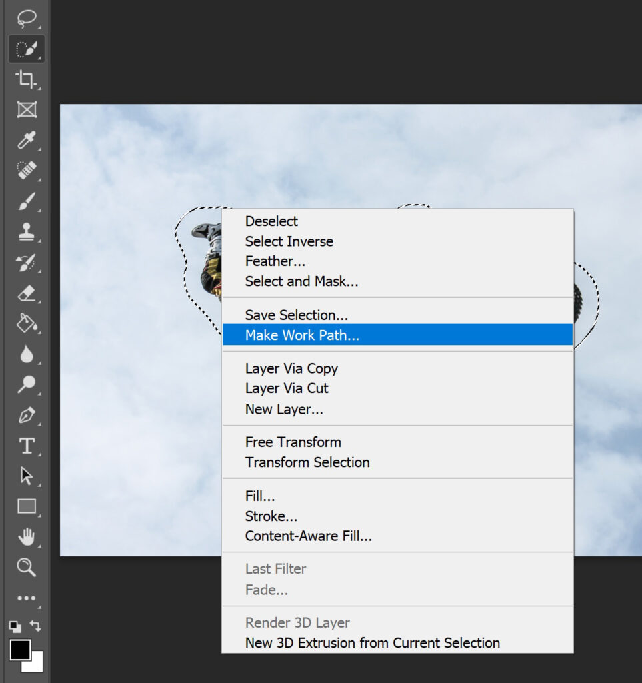Open the Edit Toolbar ellipsis menu
The height and width of the screenshot is (683, 642).
coord(27,598)
